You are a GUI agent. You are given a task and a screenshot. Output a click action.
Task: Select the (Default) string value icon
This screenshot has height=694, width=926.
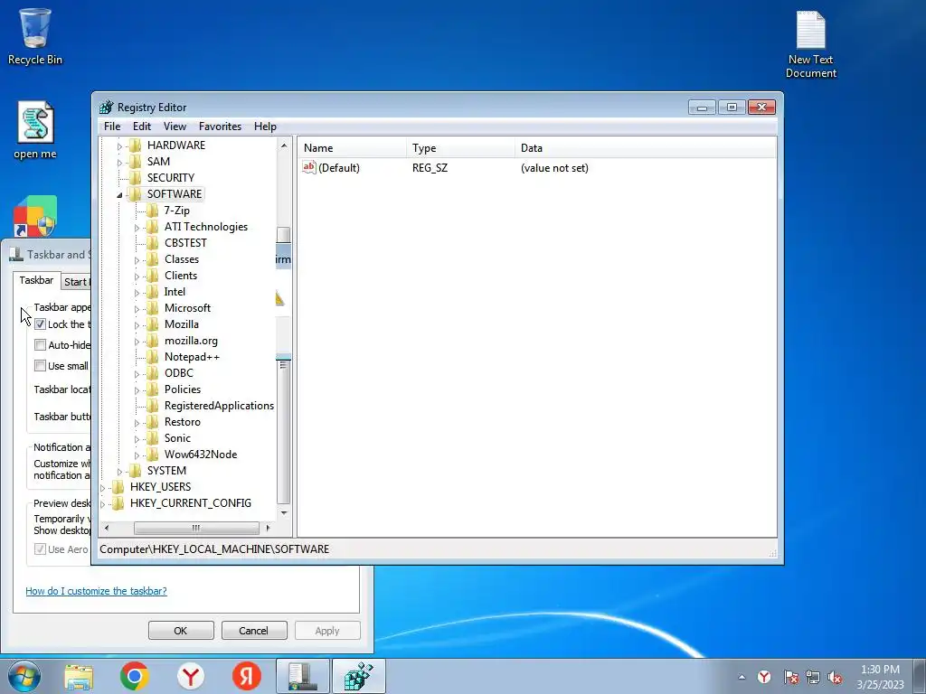tap(309, 167)
